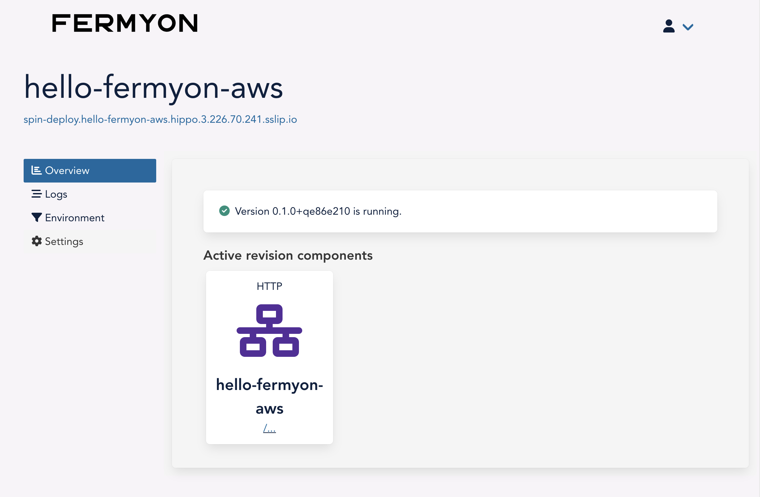Click the Settings gear icon

click(x=36, y=241)
